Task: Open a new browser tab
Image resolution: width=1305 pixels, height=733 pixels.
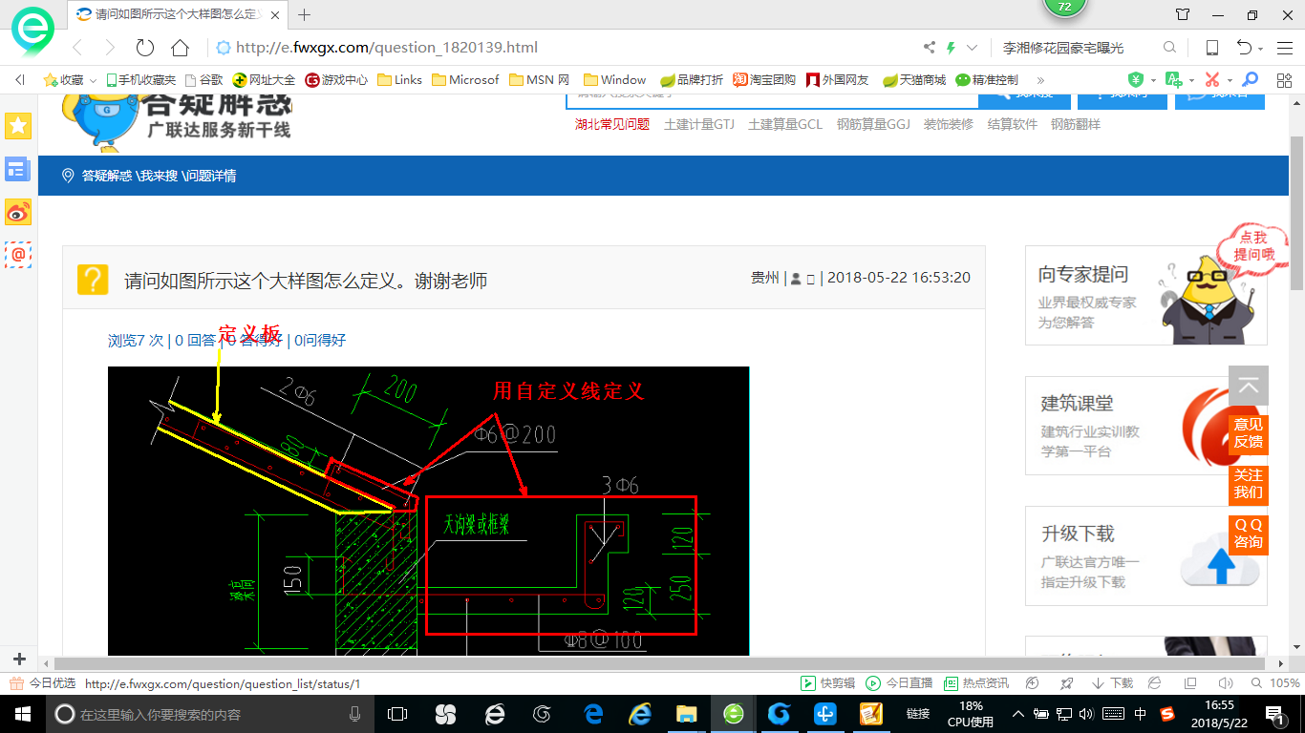Action: [x=305, y=14]
